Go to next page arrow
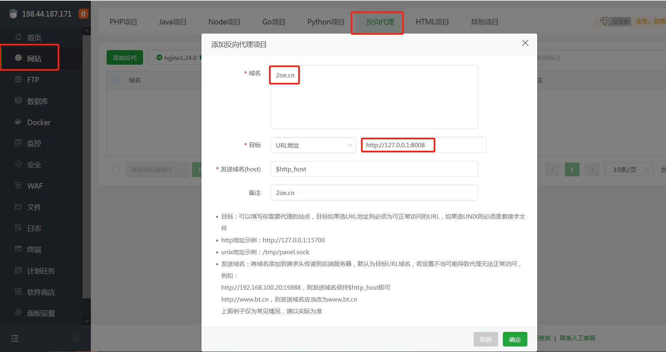 tap(592, 170)
